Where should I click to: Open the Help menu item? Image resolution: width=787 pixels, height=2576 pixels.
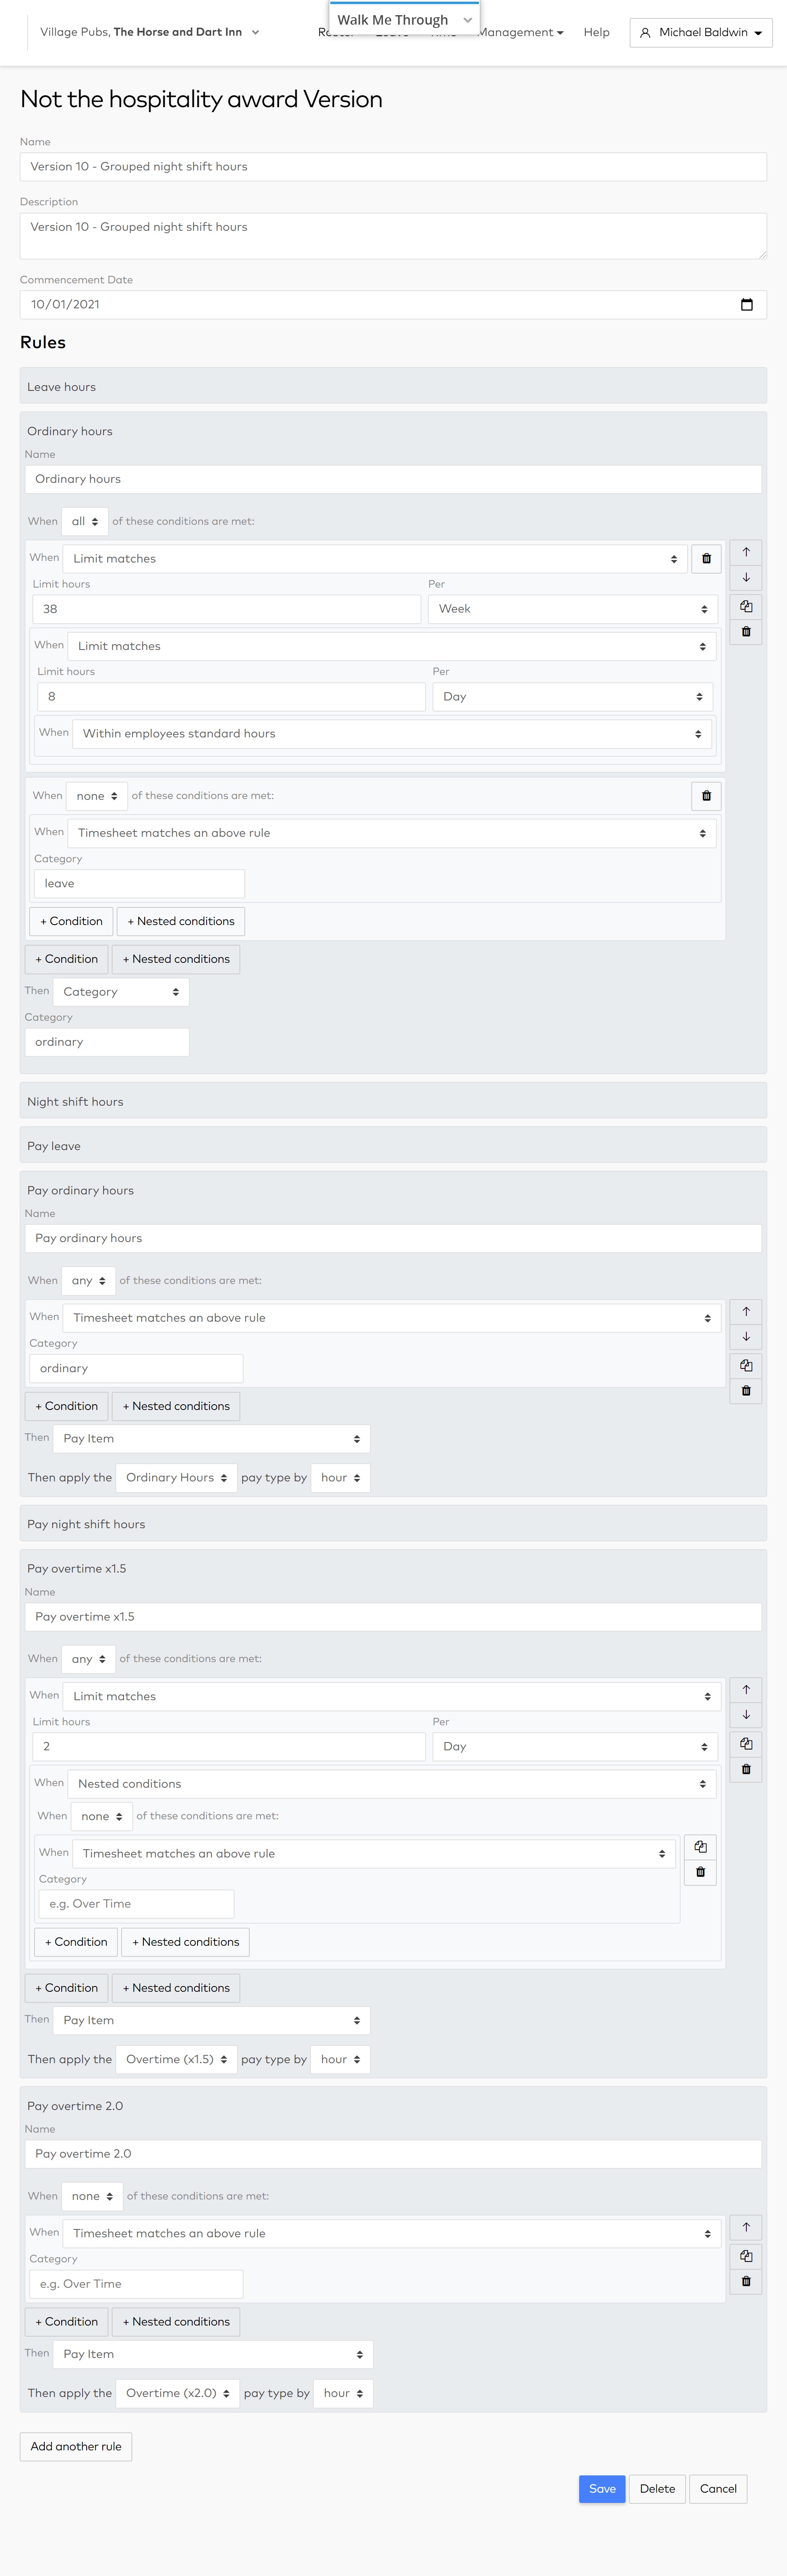point(597,33)
